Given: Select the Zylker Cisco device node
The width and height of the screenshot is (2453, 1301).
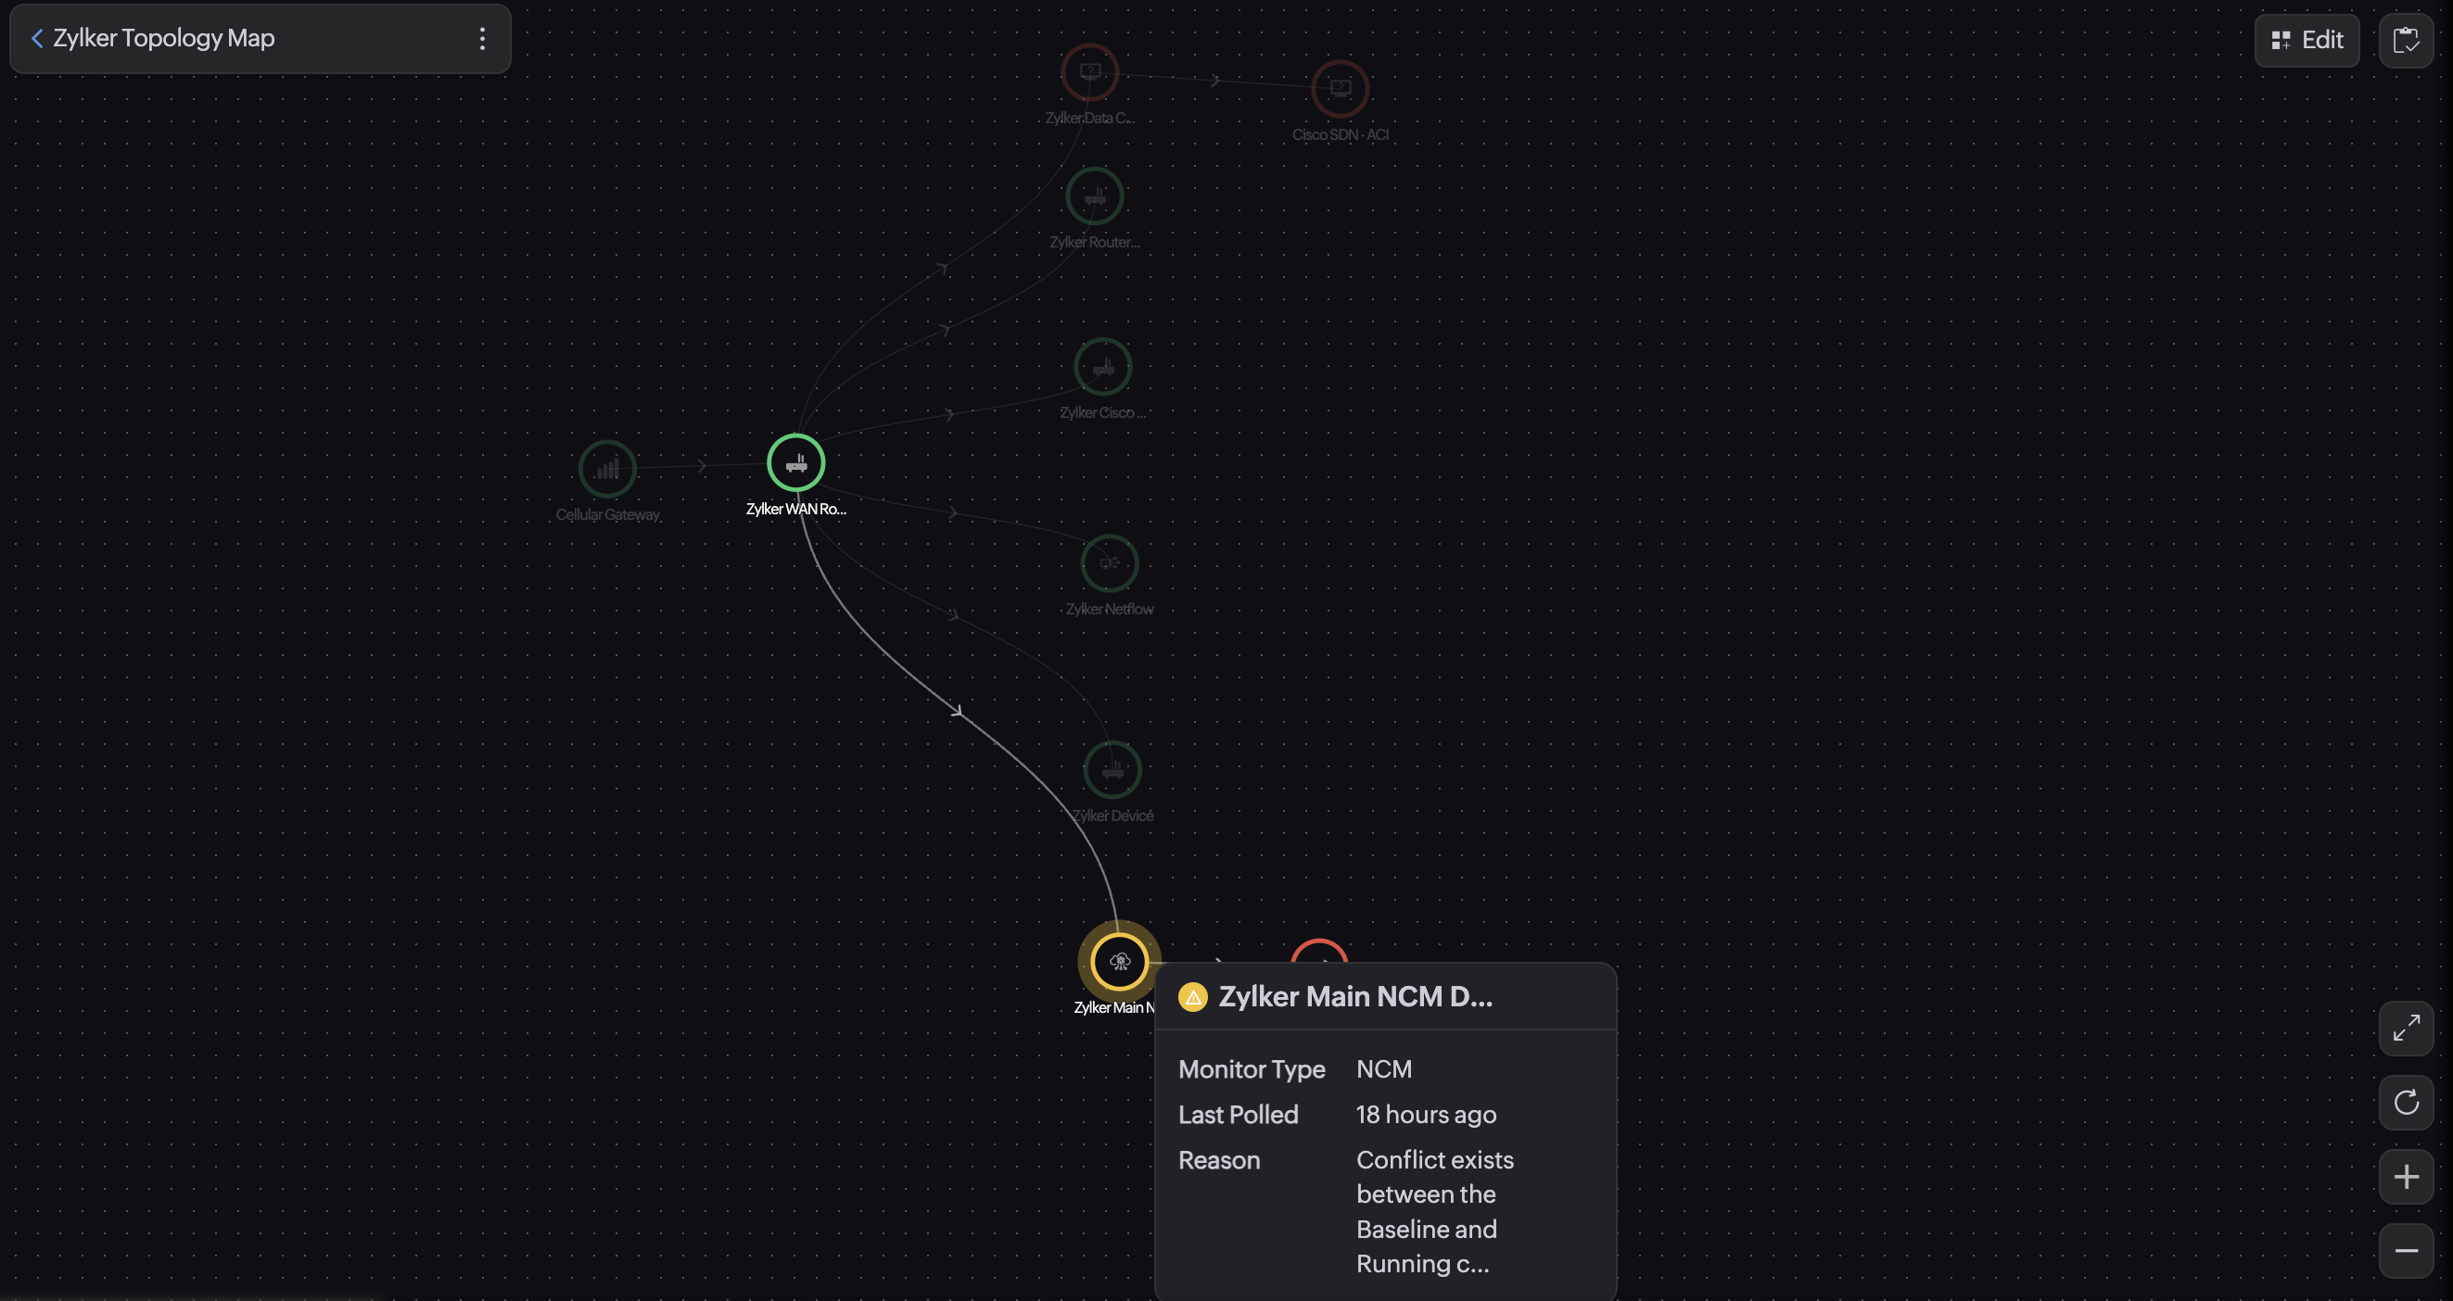Looking at the screenshot, I should pos(1102,367).
